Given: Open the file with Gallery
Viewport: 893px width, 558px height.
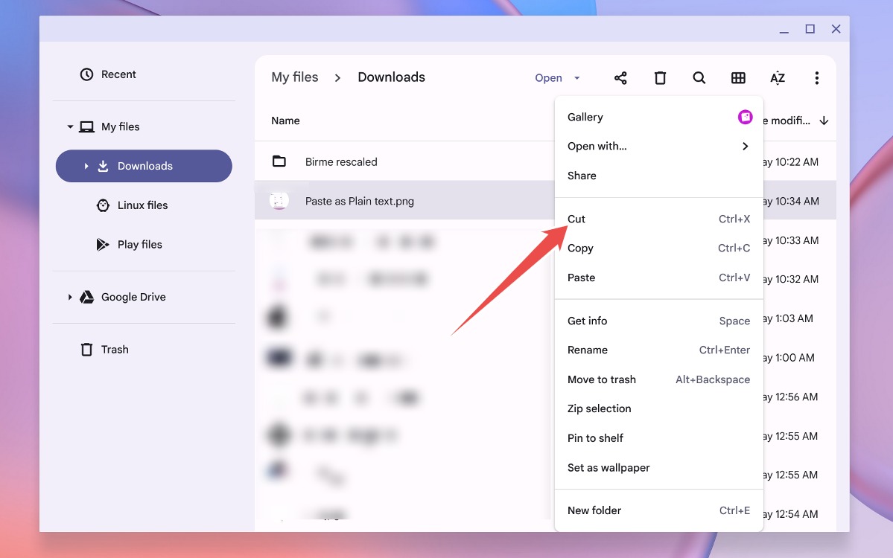Looking at the screenshot, I should tap(585, 117).
